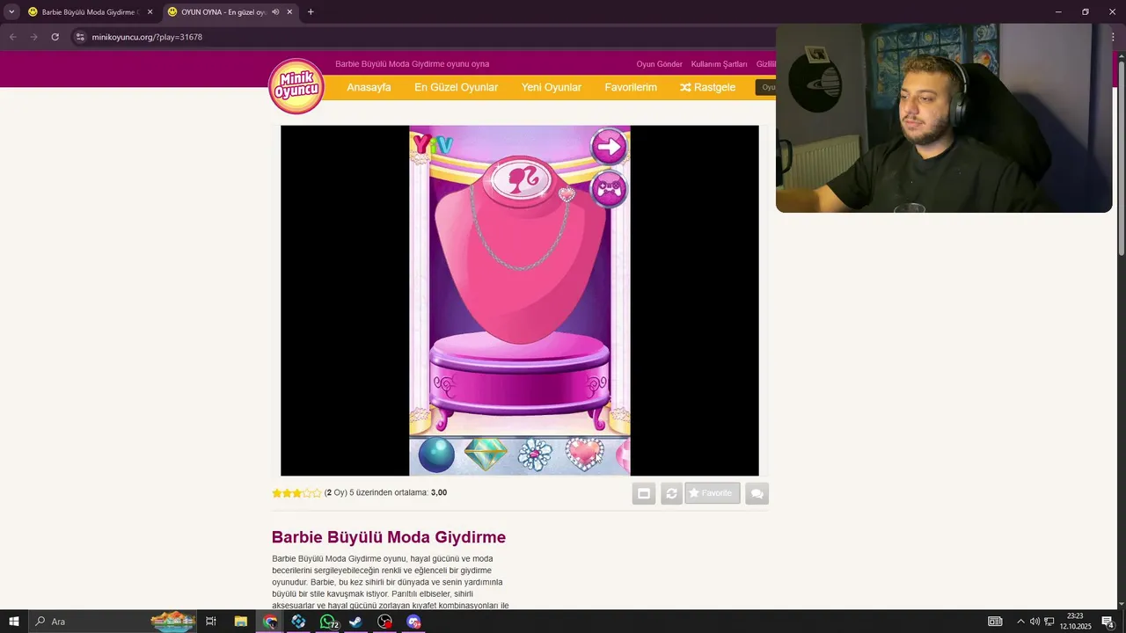Image resolution: width=1126 pixels, height=633 pixels.
Task: Click the site info icon in address bar
Action: point(79,37)
